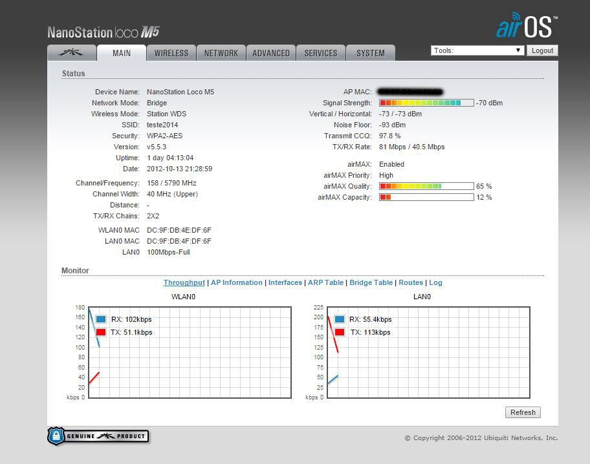Click the Logout button
This screenshot has height=464, width=590.
(542, 50)
